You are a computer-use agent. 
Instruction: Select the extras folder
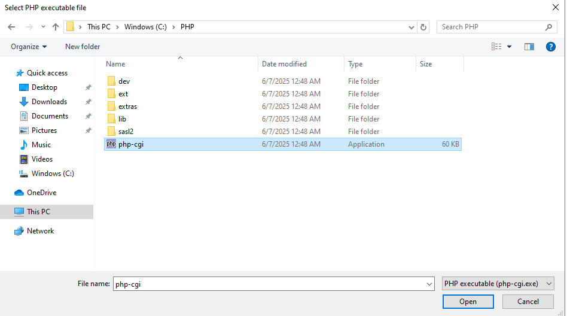282,107
